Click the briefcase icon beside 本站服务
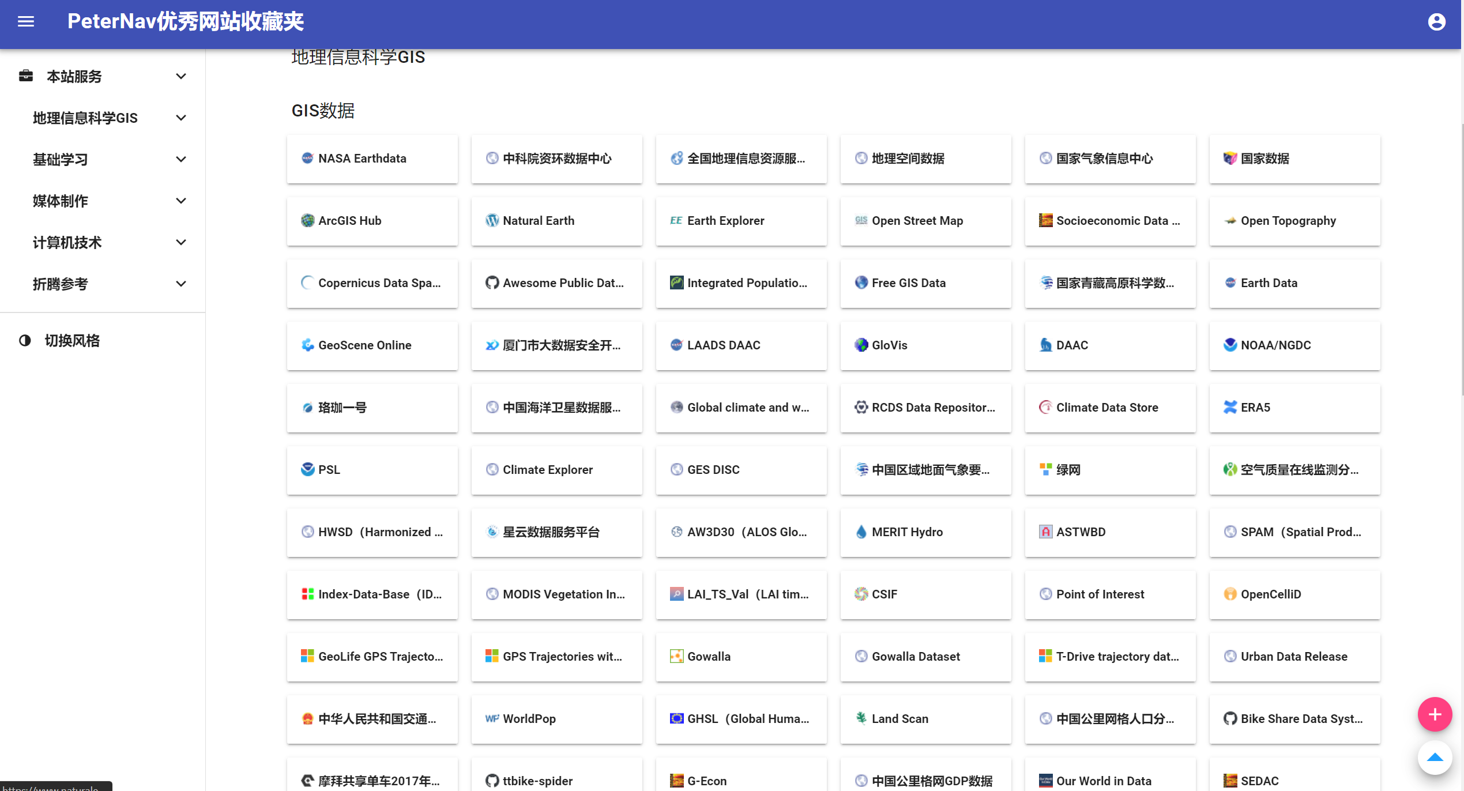Image resolution: width=1464 pixels, height=791 pixels. click(x=26, y=76)
